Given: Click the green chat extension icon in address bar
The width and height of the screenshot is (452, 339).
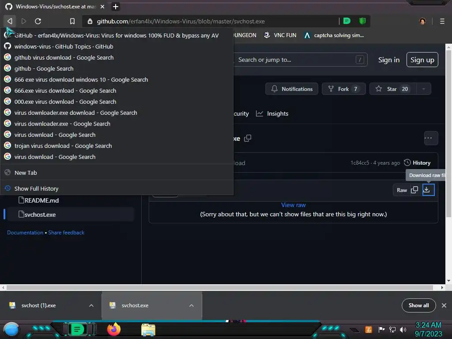Looking at the screenshot, I should 347,21.
